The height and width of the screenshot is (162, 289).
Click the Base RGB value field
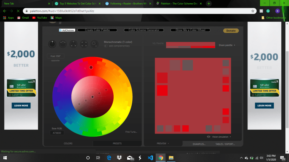[57, 133]
